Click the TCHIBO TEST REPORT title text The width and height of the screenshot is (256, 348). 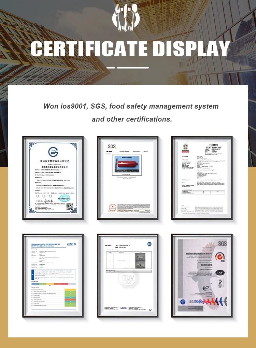click(213, 146)
